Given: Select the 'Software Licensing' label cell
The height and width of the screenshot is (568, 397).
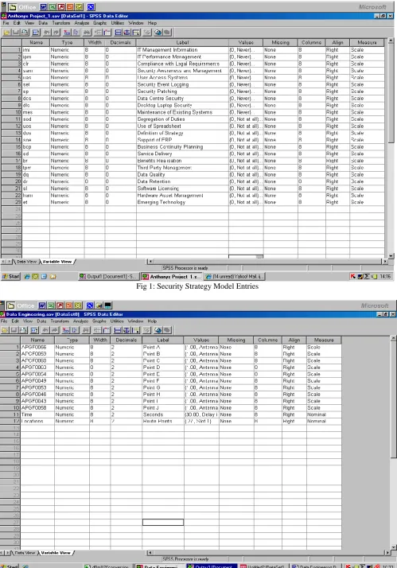Looking at the screenshot, I should pyautogui.click(x=182, y=189).
